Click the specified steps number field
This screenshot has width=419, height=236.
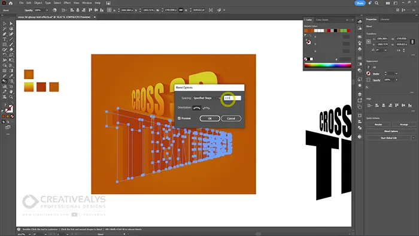[x=232, y=98]
